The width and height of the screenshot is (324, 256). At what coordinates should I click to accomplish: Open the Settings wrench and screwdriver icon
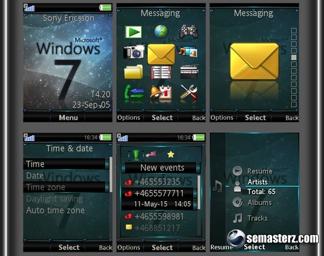click(x=189, y=91)
